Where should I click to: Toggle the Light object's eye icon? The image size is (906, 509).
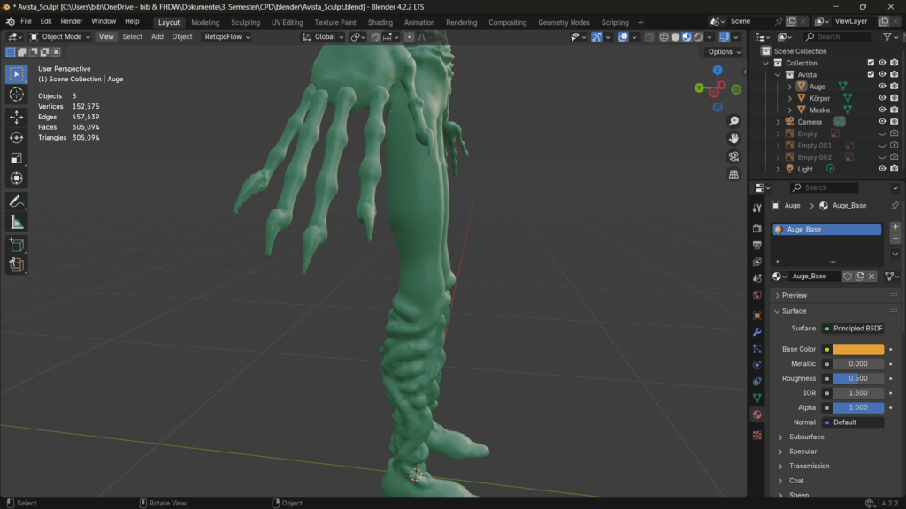click(881, 169)
